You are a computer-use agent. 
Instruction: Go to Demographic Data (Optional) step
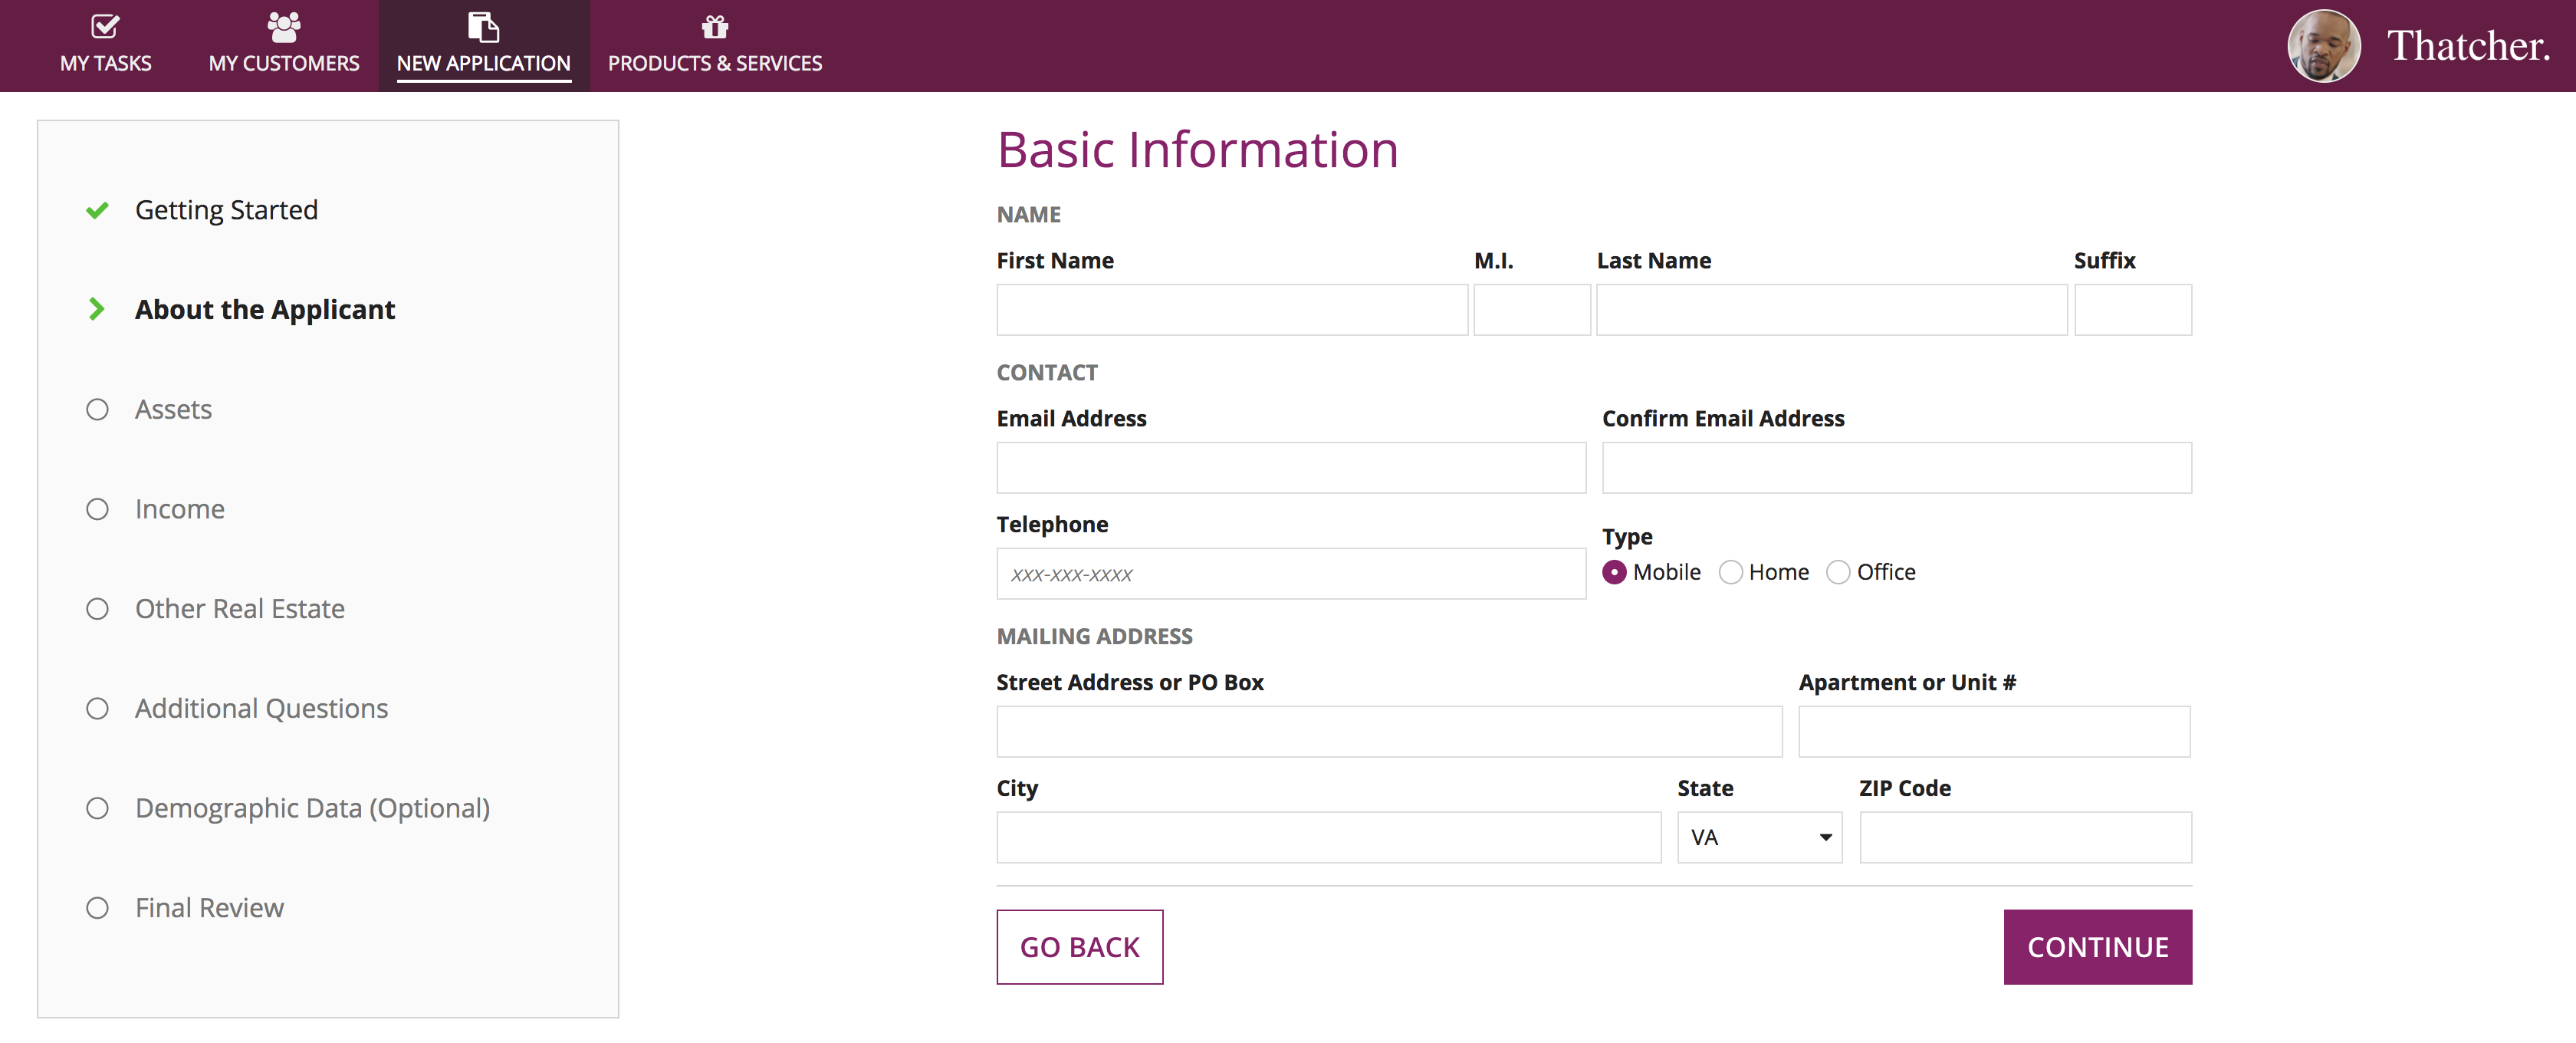(312, 808)
